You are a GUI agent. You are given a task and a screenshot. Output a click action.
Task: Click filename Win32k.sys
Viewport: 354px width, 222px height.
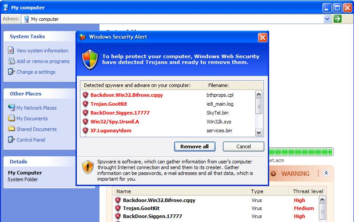click(x=219, y=122)
